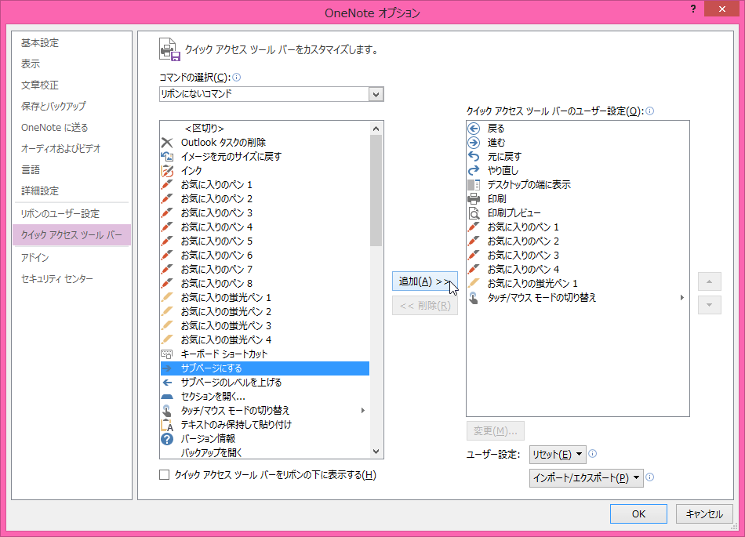Click the 元に戻す undo icon
The height and width of the screenshot is (537, 745).
(x=474, y=156)
